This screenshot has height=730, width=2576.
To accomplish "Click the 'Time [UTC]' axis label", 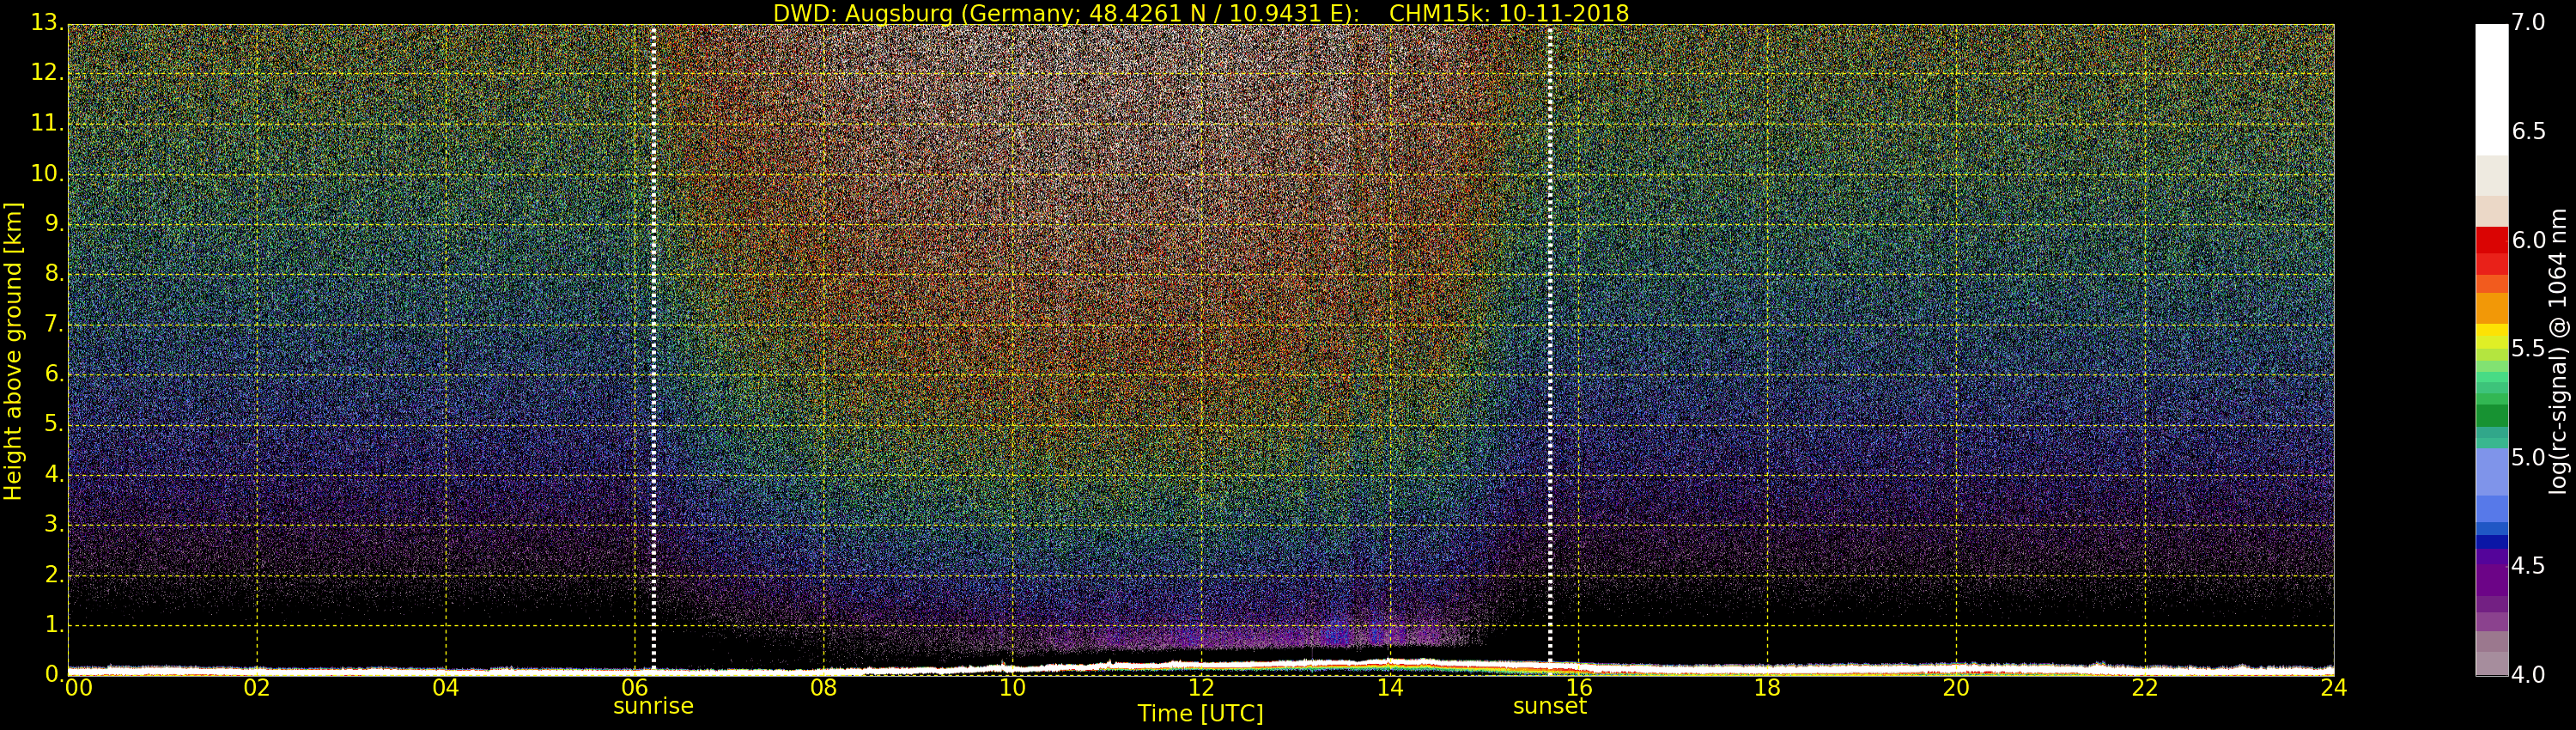I will (x=1200, y=714).
